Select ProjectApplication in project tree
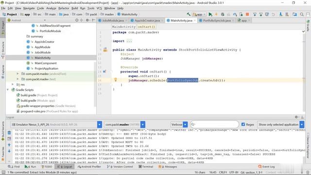The image size is (311, 175). coord(47,69)
